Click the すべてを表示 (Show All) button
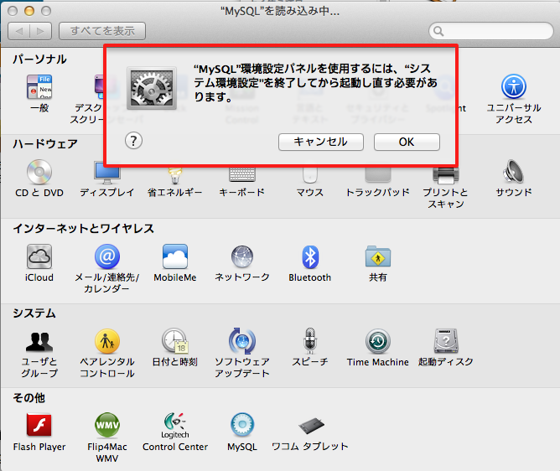Image resolution: width=560 pixels, height=471 pixels. pyautogui.click(x=102, y=31)
